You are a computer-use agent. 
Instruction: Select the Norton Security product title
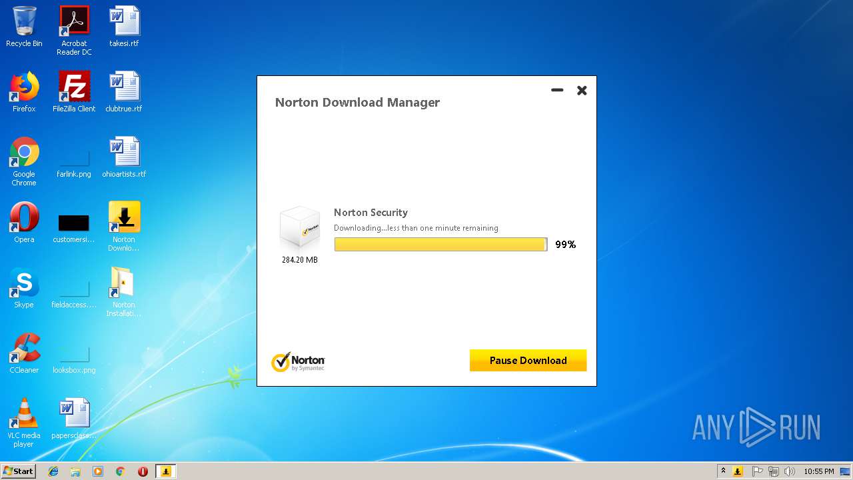click(371, 213)
